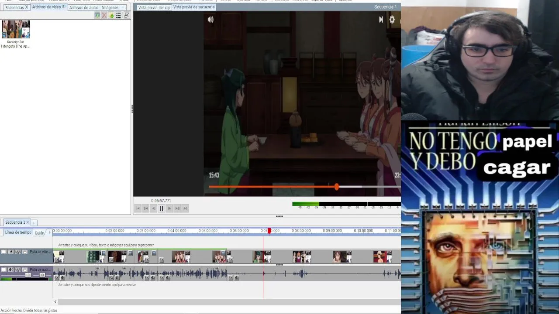This screenshot has height=314, width=559.
Task: Jump to the next clip edge
Action: (x=177, y=208)
